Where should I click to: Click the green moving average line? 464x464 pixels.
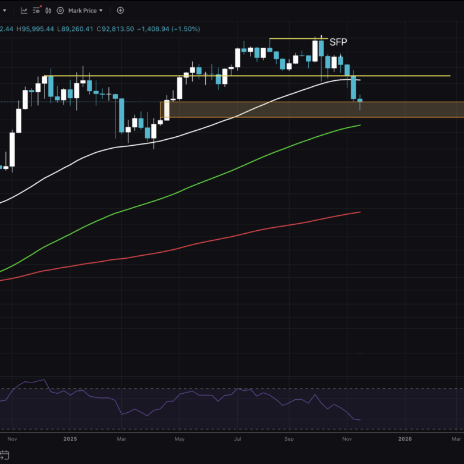point(178,192)
